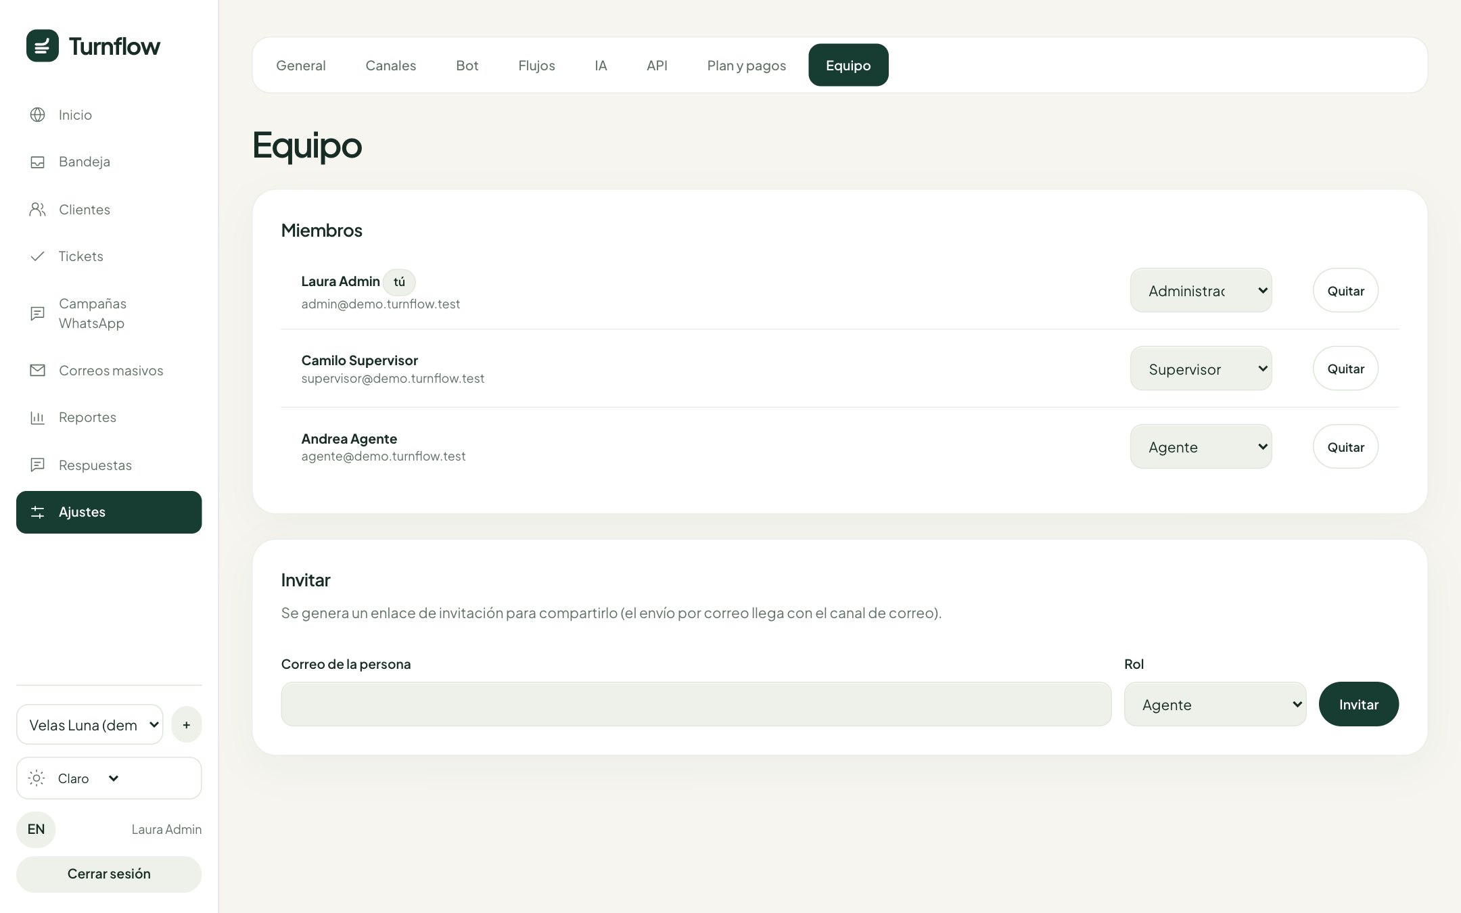Open Laura Admin's role dropdown
This screenshot has height=913, width=1461.
(1201, 291)
